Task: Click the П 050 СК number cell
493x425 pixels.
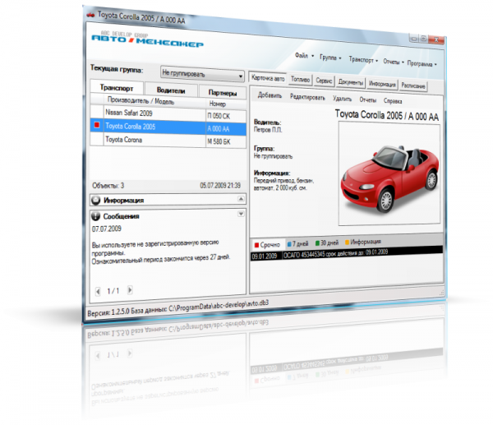Action: 225,116
